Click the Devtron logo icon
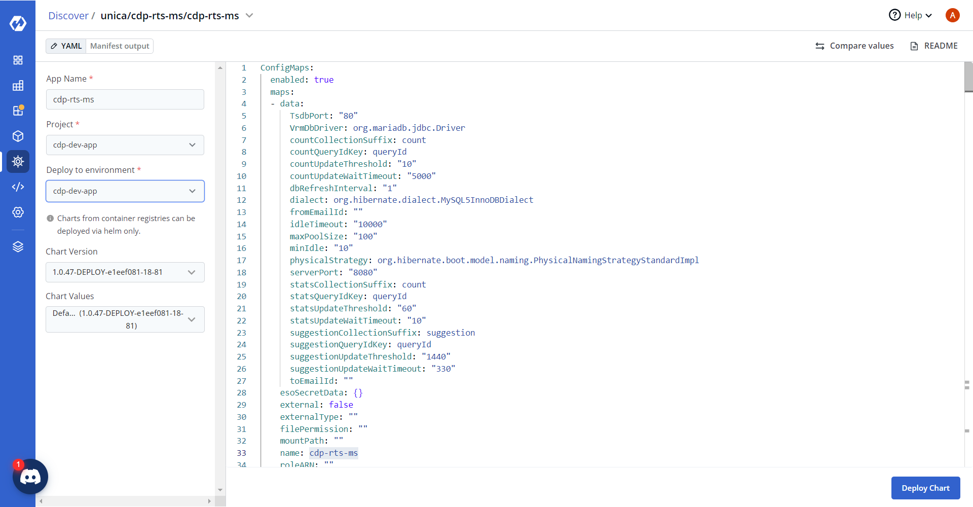This screenshot has width=973, height=507. click(x=18, y=23)
